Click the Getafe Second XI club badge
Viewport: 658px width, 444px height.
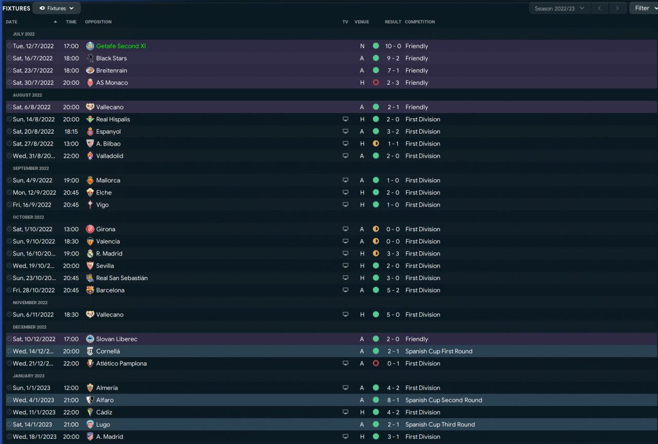pos(90,46)
